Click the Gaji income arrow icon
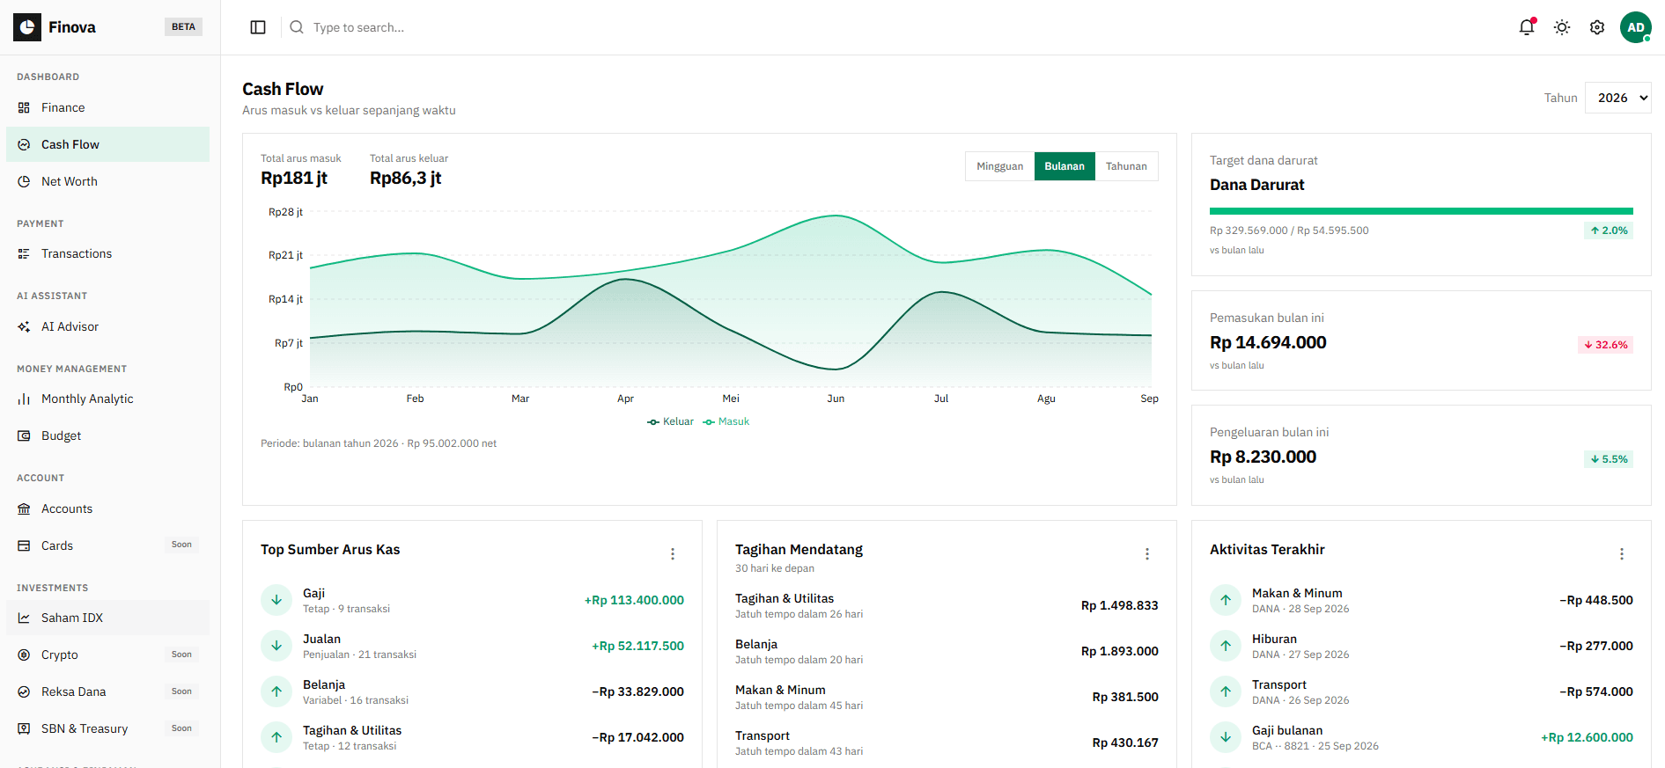 [x=276, y=600]
